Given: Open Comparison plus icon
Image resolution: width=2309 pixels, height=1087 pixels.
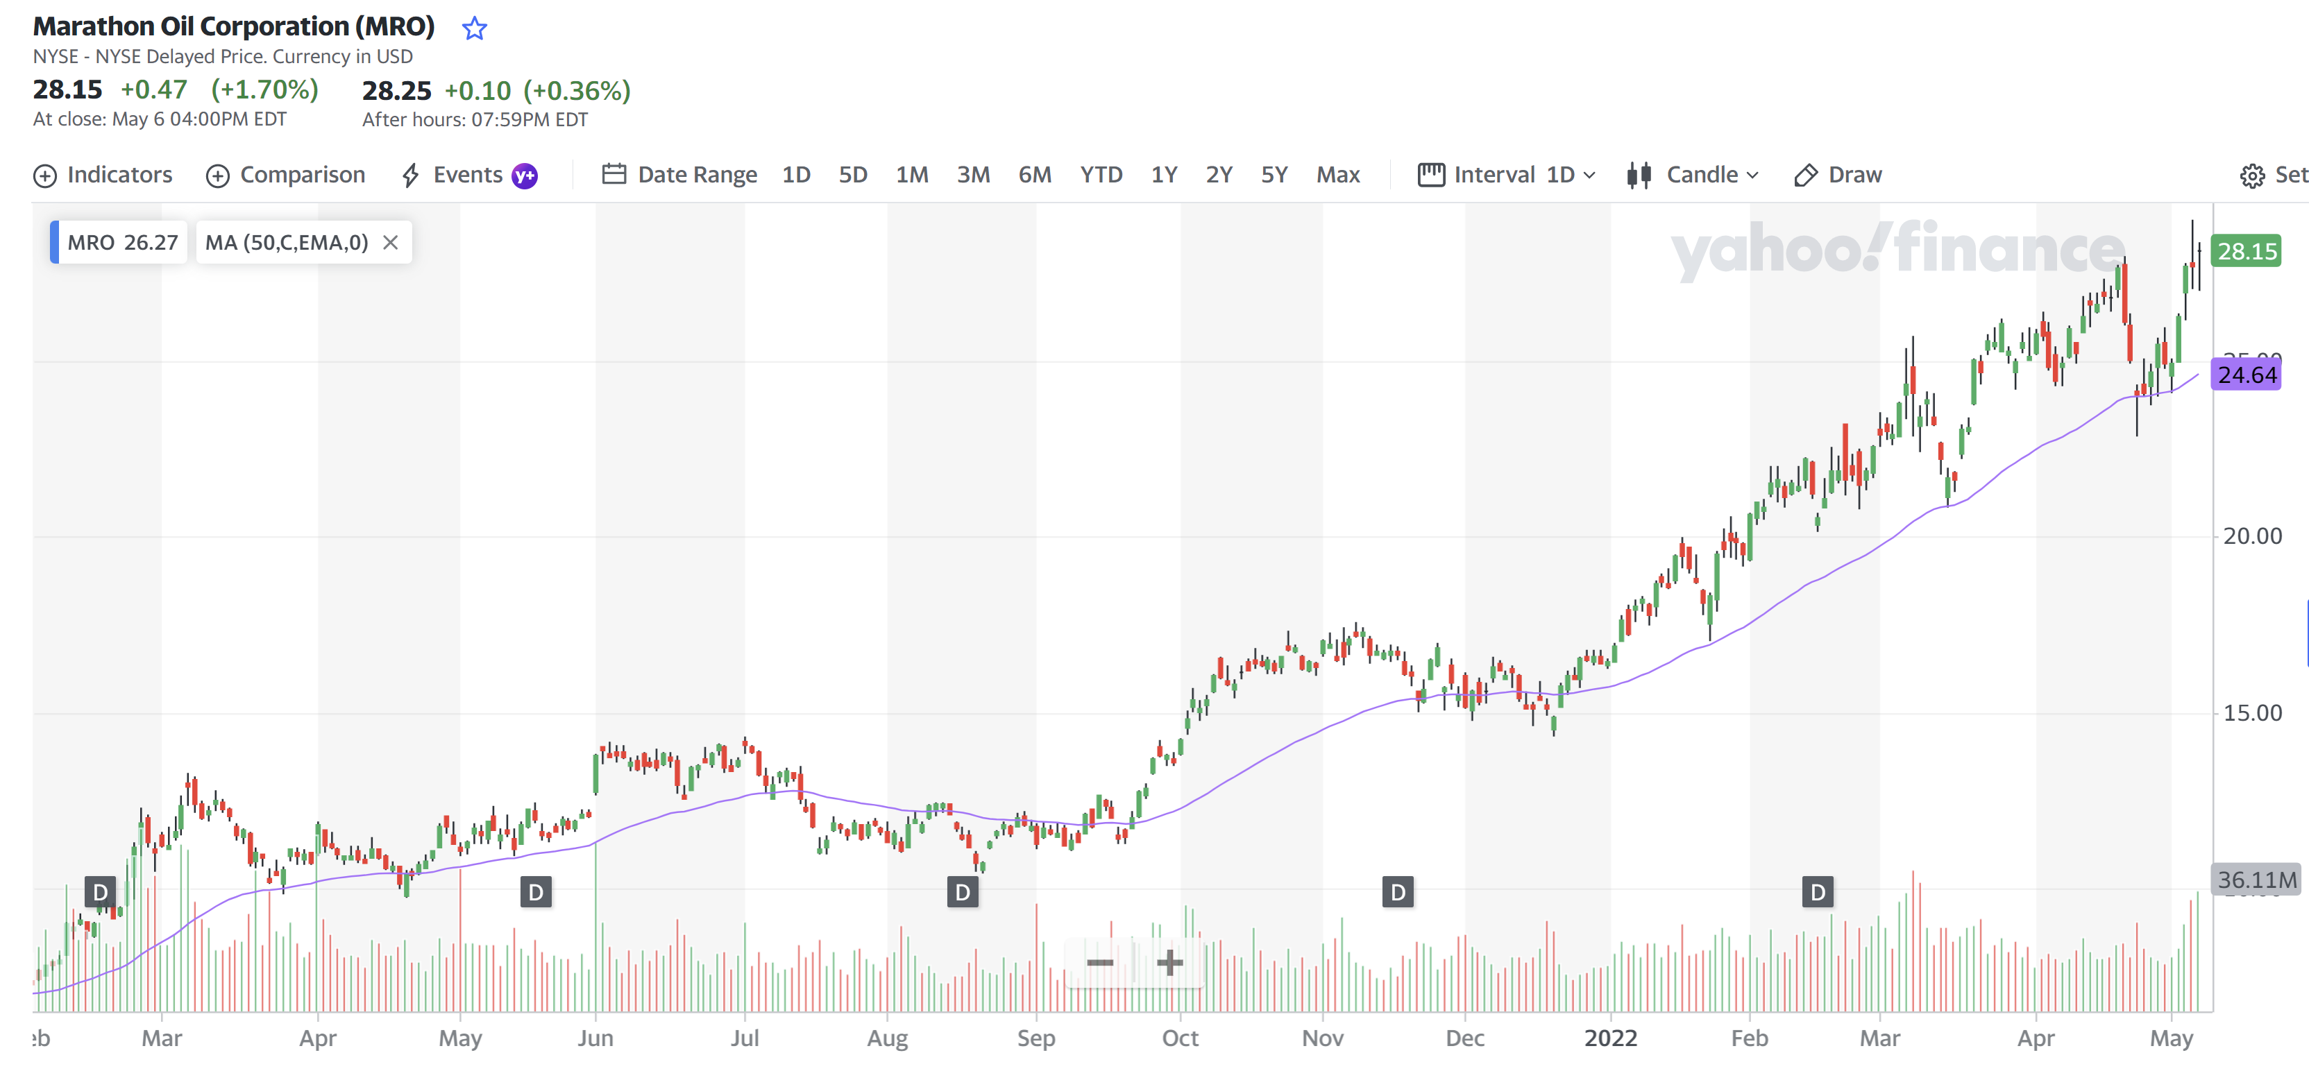Looking at the screenshot, I should coord(218,176).
